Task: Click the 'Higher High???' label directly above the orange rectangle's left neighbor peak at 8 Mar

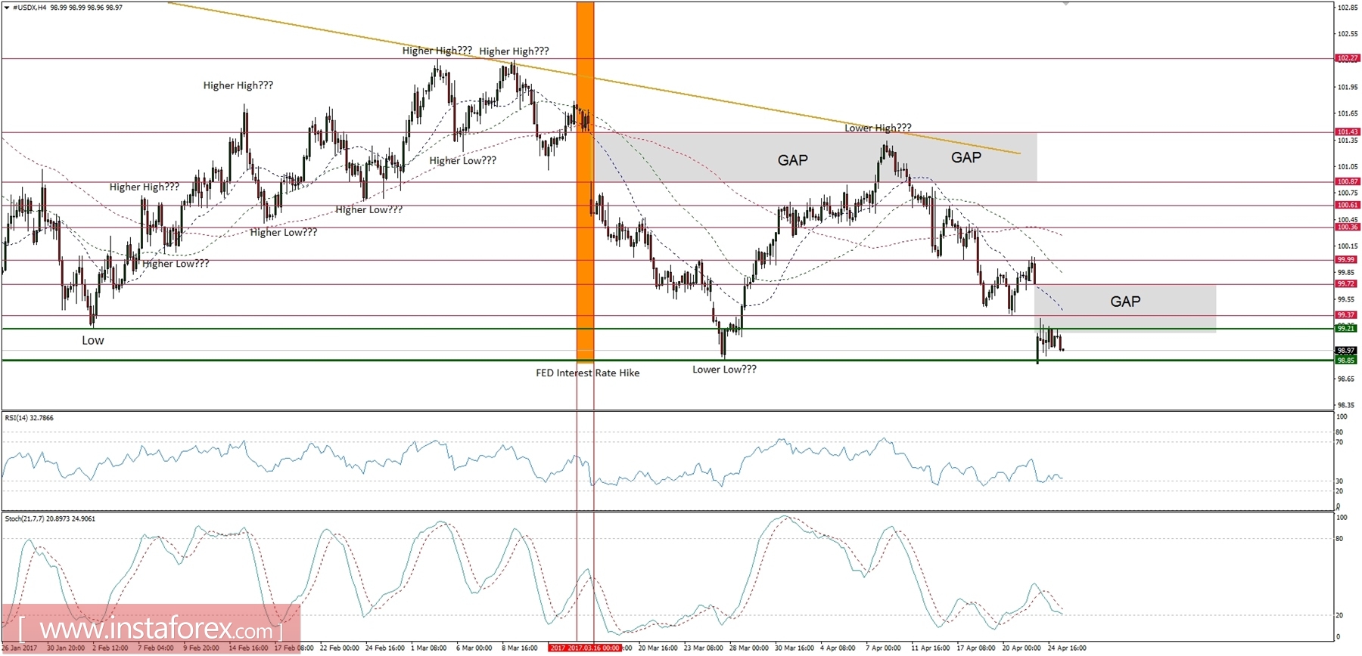Action: 515,51
